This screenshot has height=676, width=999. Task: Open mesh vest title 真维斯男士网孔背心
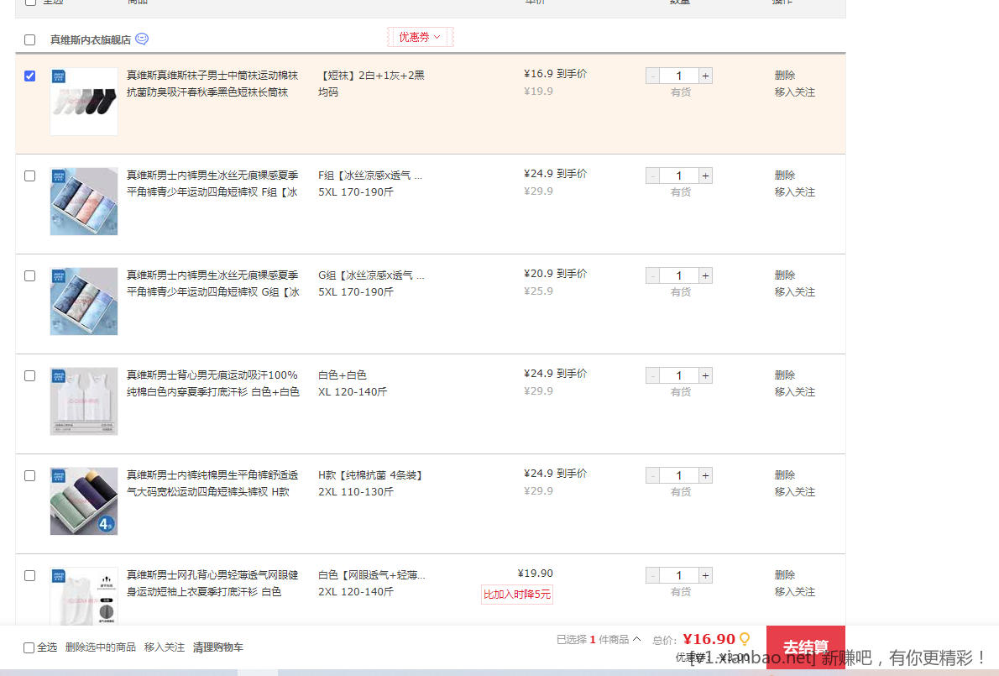(x=212, y=584)
